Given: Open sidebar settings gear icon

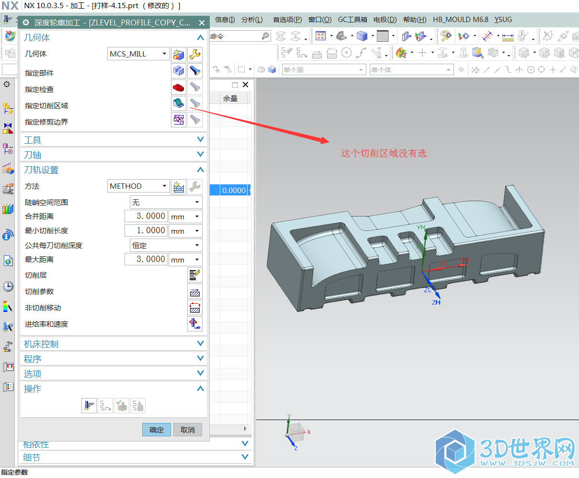Looking at the screenshot, I should click(x=7, y=84).
